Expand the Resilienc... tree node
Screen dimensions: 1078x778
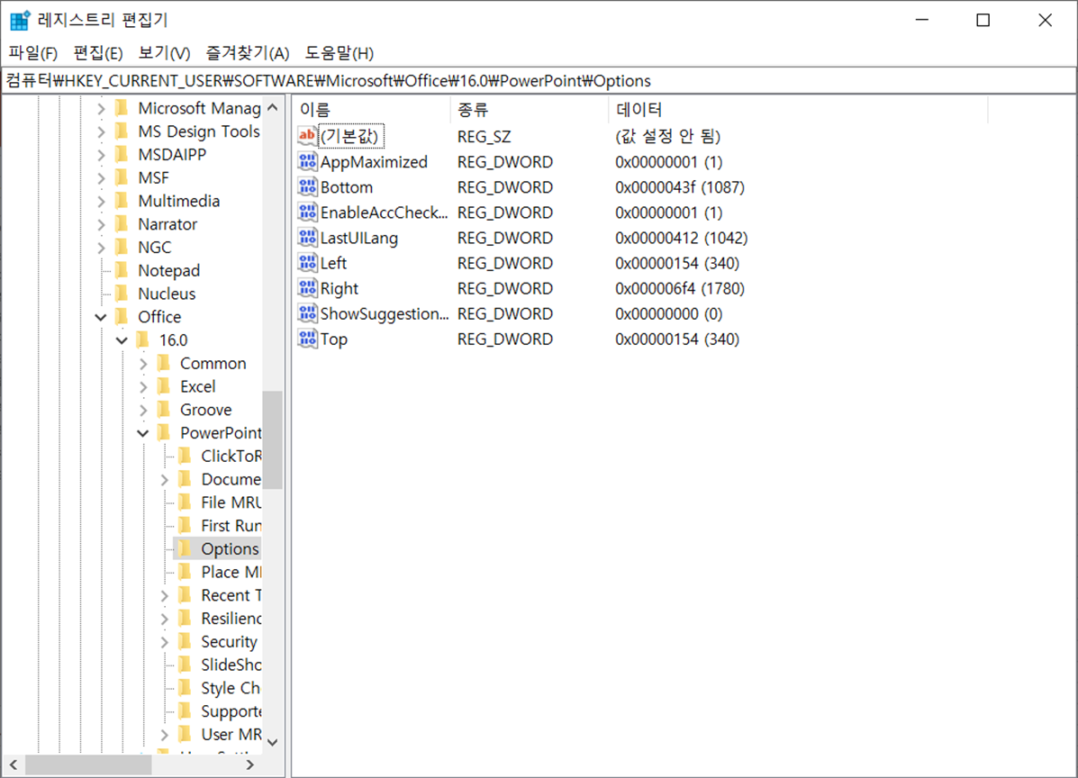point(164,619)
